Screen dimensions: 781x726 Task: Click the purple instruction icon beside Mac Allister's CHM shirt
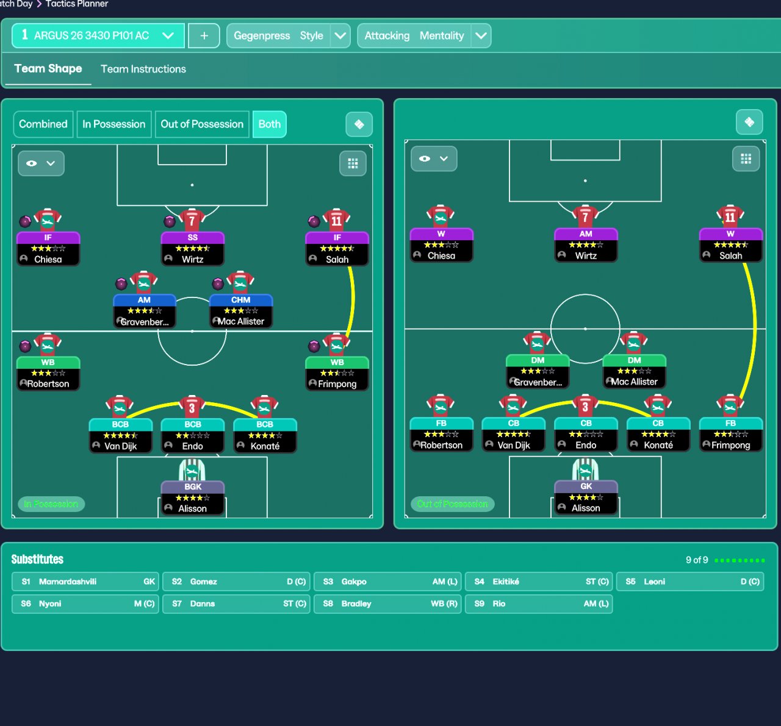point(218,283)
